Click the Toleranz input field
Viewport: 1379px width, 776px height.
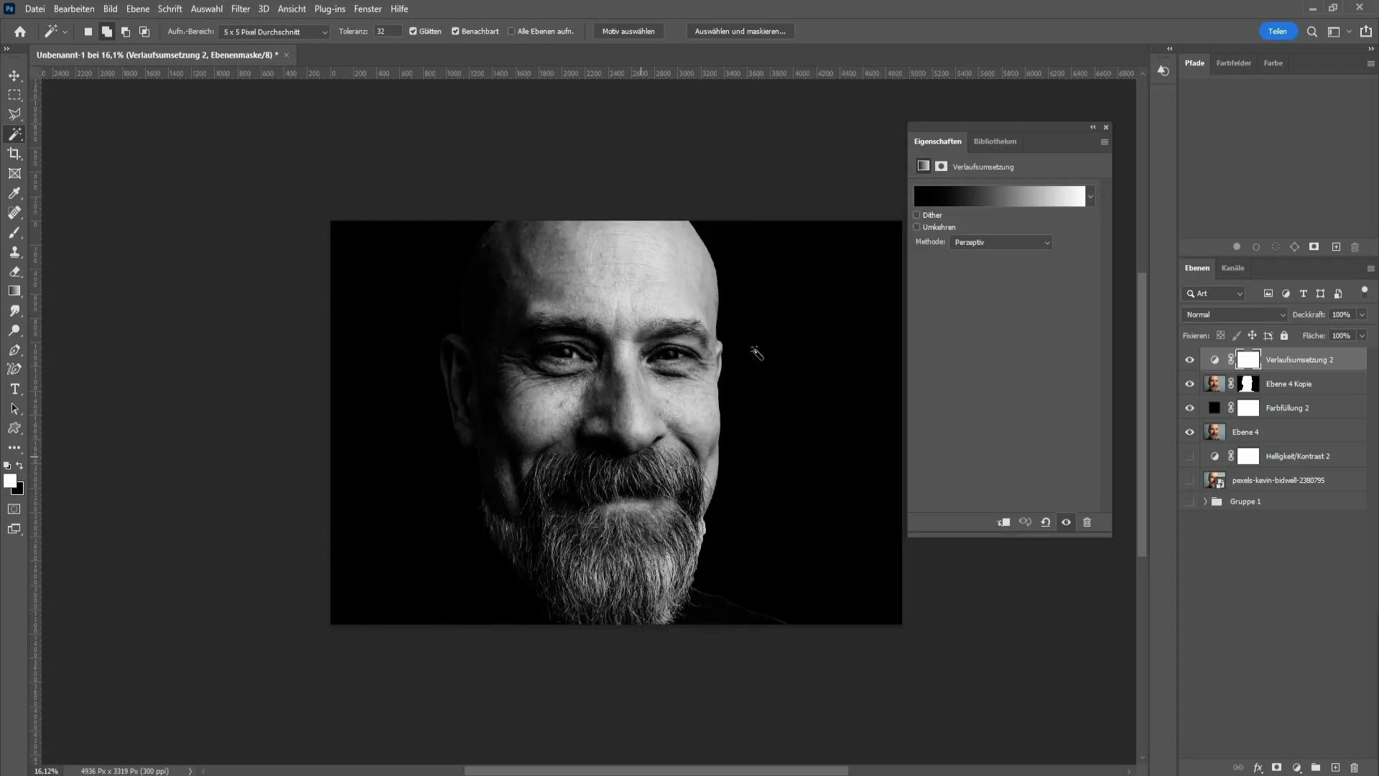[387, 32]
